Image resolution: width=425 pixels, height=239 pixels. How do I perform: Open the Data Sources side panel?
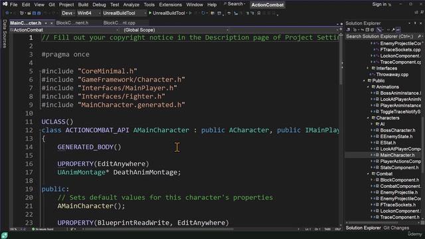[5, 34]
